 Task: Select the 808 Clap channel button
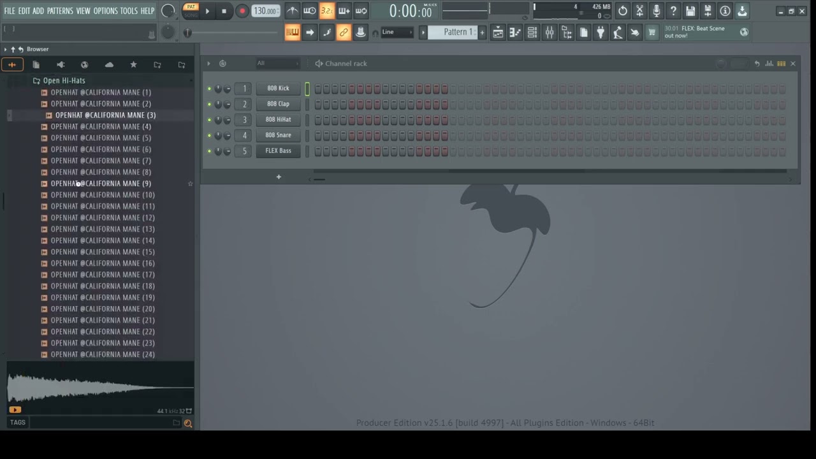(278, 104)
